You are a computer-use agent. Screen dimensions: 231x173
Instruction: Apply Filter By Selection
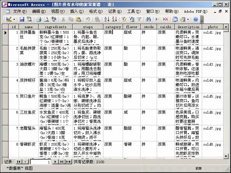[x=124, y=19]
